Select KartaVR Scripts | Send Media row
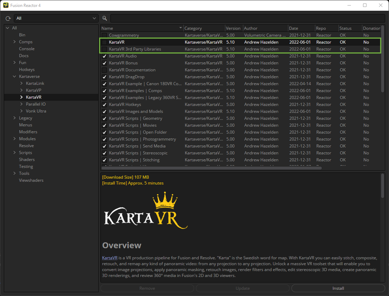 tap(240, 146)
